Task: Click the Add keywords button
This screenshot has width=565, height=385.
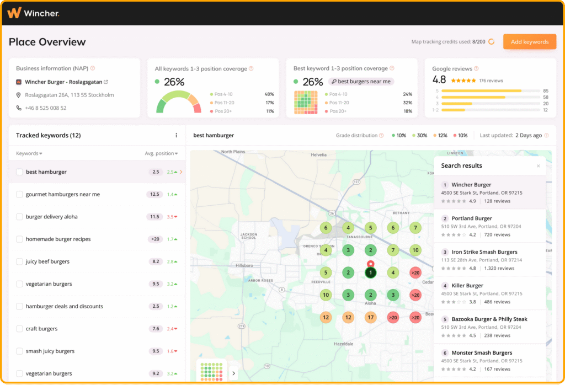Action: tap(529, 42)
